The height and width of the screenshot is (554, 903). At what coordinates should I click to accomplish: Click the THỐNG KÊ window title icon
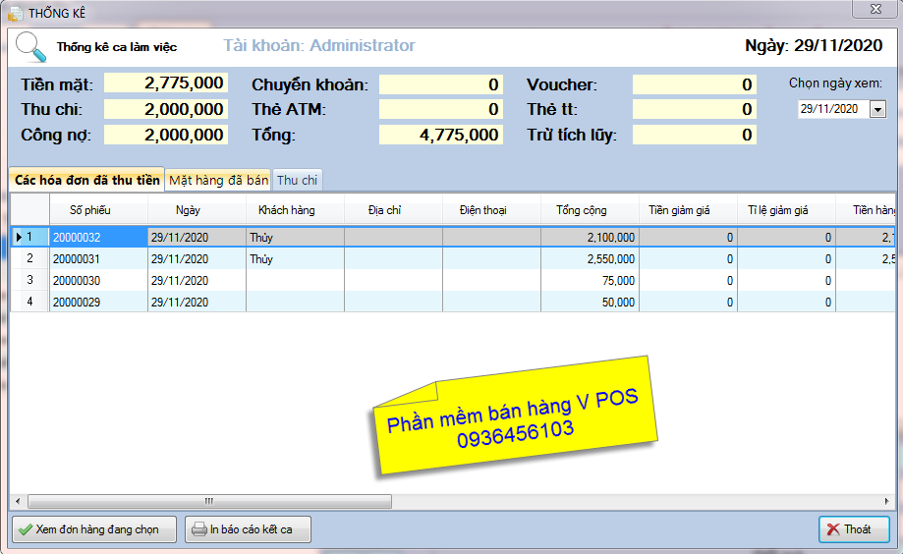[16, 13]
